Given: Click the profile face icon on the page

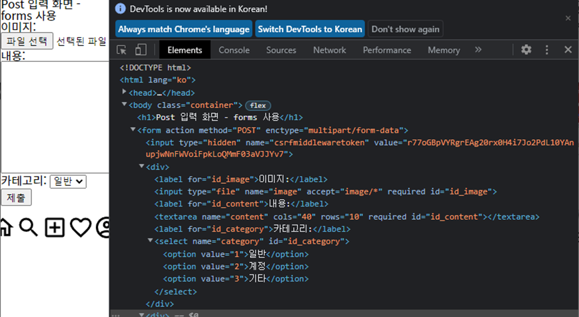Looking at the screenshot, I should (103, 227).
